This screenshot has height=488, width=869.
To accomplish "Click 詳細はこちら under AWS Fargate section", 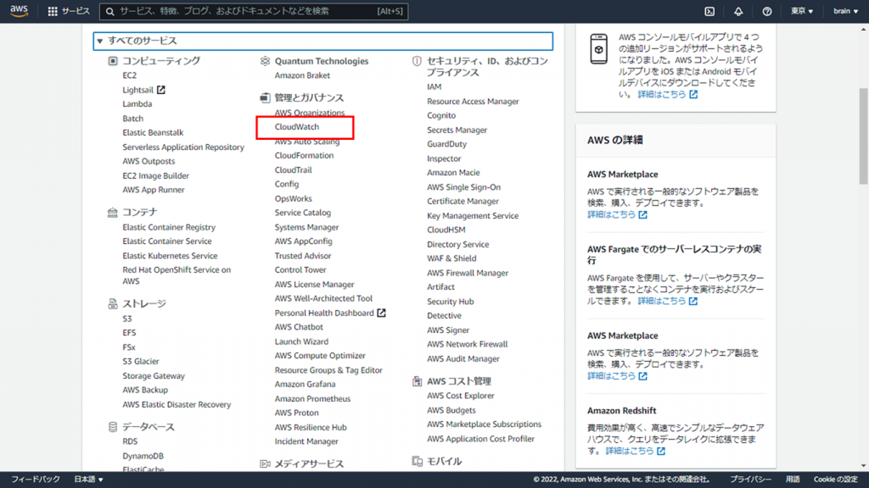I will click(x=667, y=301).
